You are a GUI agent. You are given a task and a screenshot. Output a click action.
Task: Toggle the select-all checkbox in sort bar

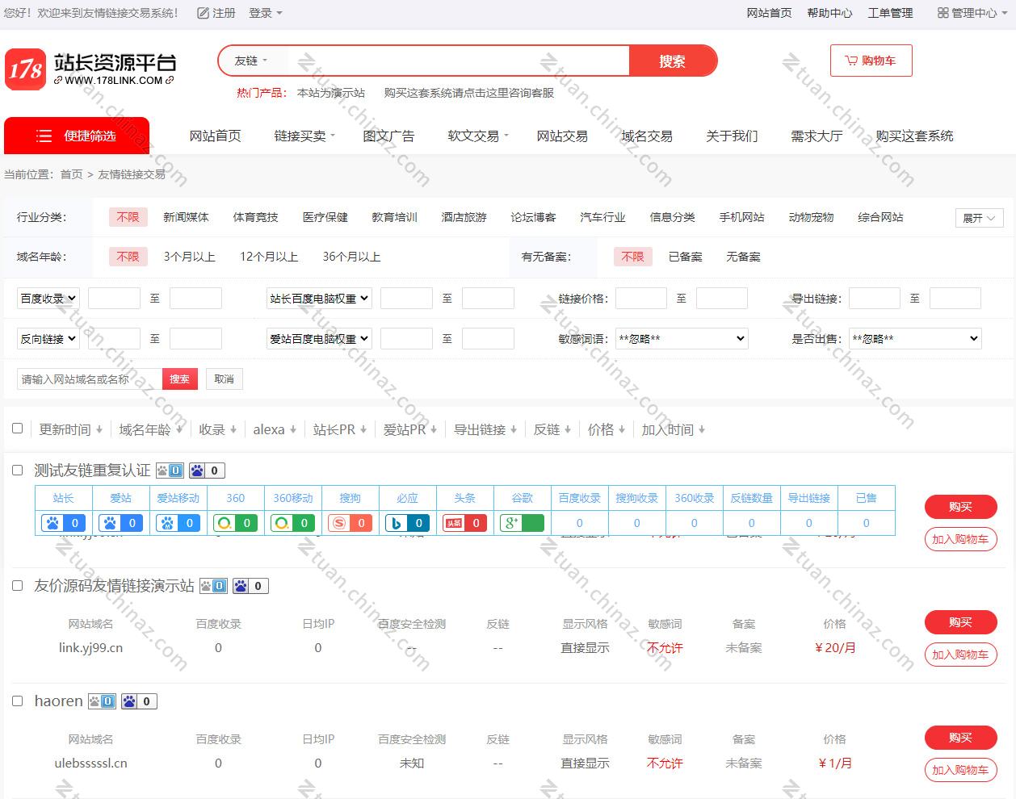(x=17, y=429)
